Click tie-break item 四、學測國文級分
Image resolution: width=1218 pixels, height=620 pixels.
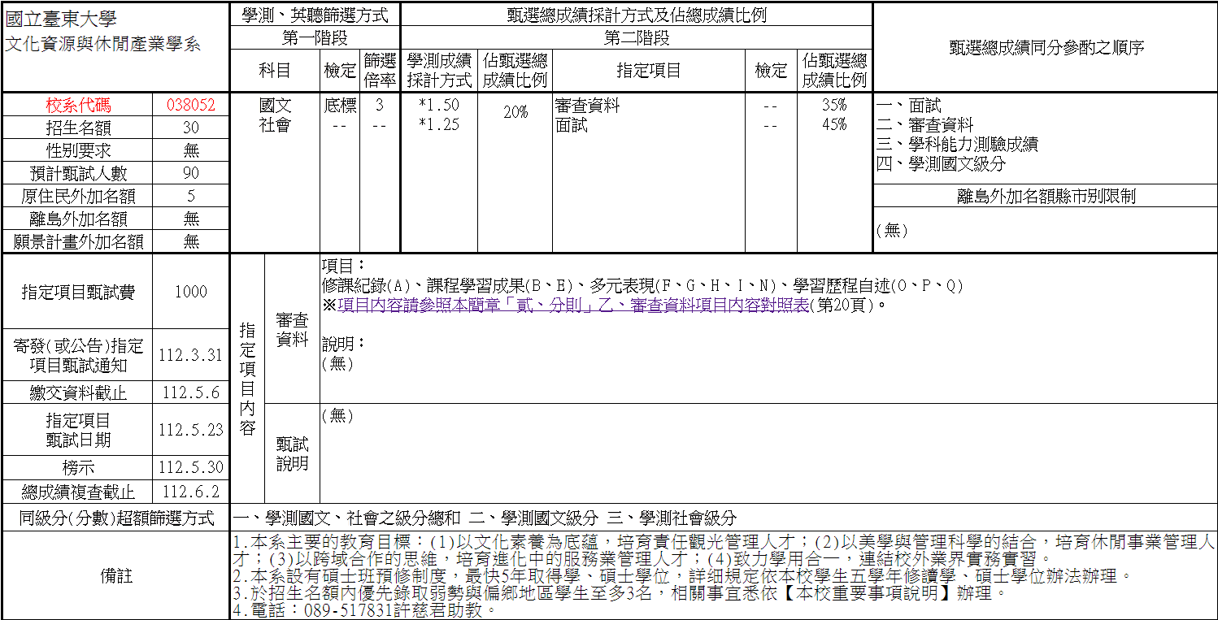[x=941, y=163]
